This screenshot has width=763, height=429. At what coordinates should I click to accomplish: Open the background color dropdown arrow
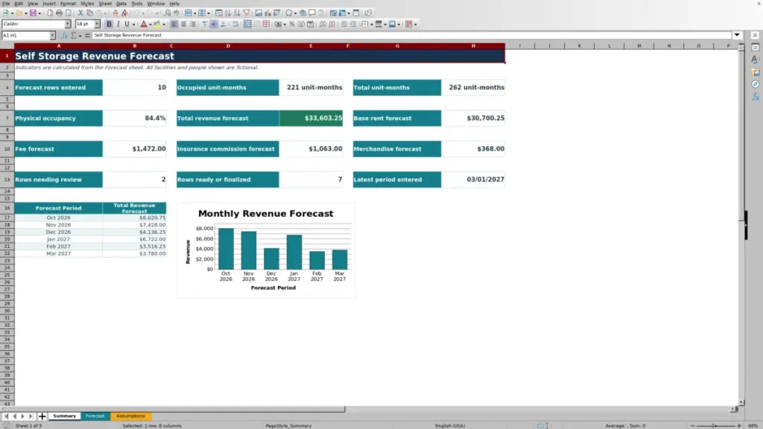(163, 25)
